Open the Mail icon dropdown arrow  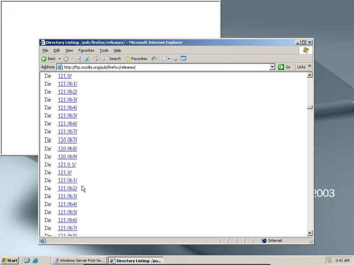(x=169, y=59)
